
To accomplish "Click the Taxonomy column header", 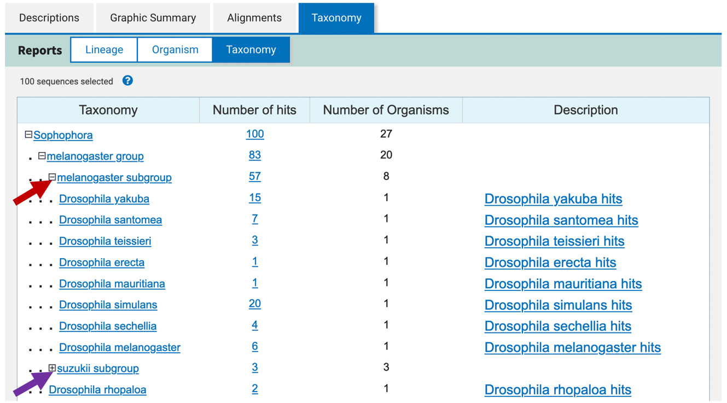I will 108,110.
